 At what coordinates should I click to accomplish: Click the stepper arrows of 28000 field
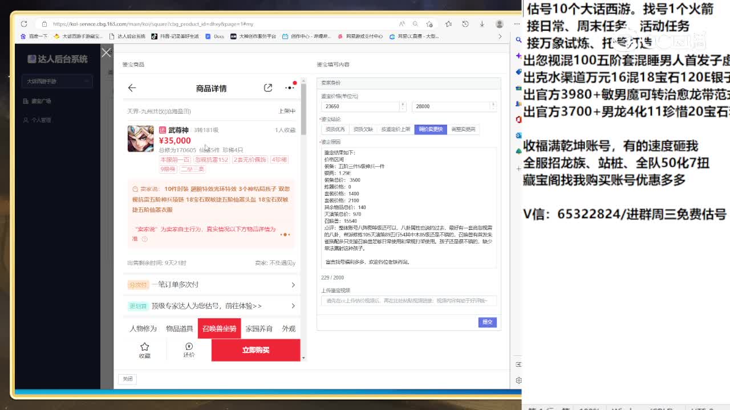[493, 106]
